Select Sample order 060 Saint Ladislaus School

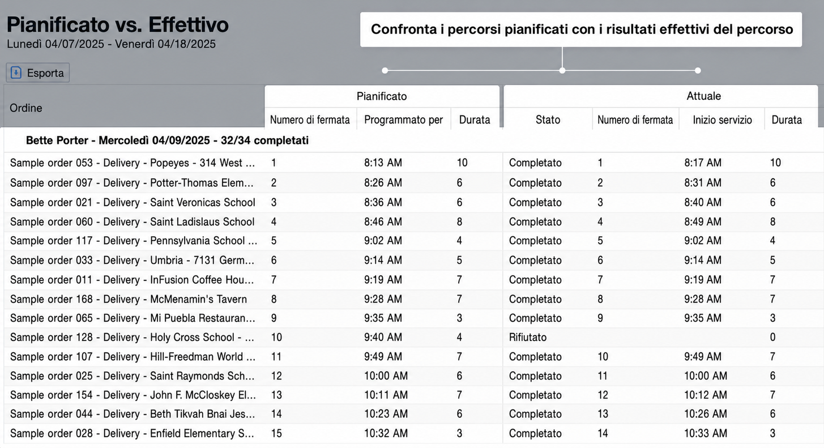pos(132,221)
